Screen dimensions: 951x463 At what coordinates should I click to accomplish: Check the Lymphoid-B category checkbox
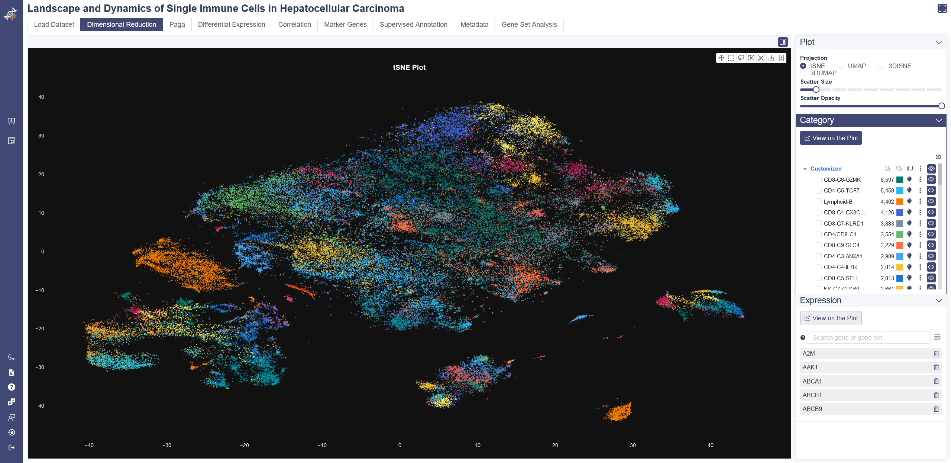818,201
